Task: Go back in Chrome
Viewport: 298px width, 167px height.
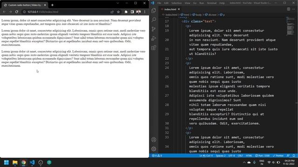Action: [4, 12]
